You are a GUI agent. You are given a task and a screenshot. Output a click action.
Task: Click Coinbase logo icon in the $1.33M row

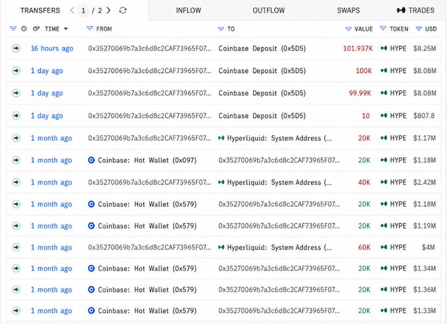point(91,311)
